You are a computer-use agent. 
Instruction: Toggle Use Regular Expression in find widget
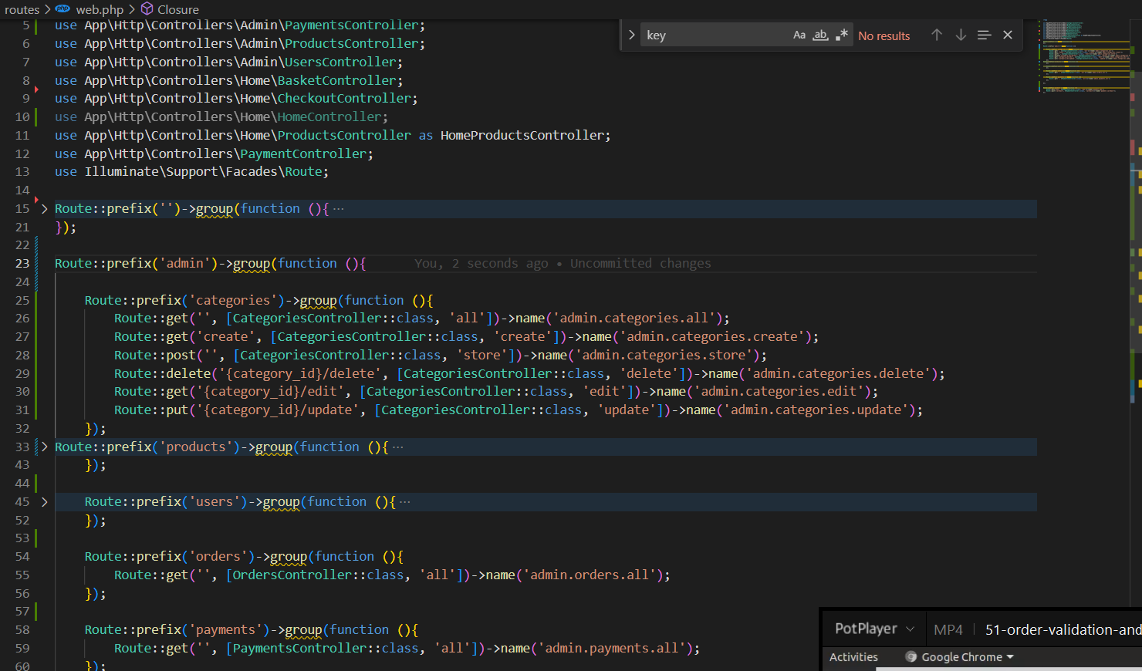click(842, 35)
